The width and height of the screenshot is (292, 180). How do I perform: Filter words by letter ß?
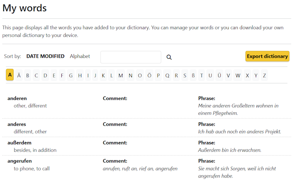[193, 76]
